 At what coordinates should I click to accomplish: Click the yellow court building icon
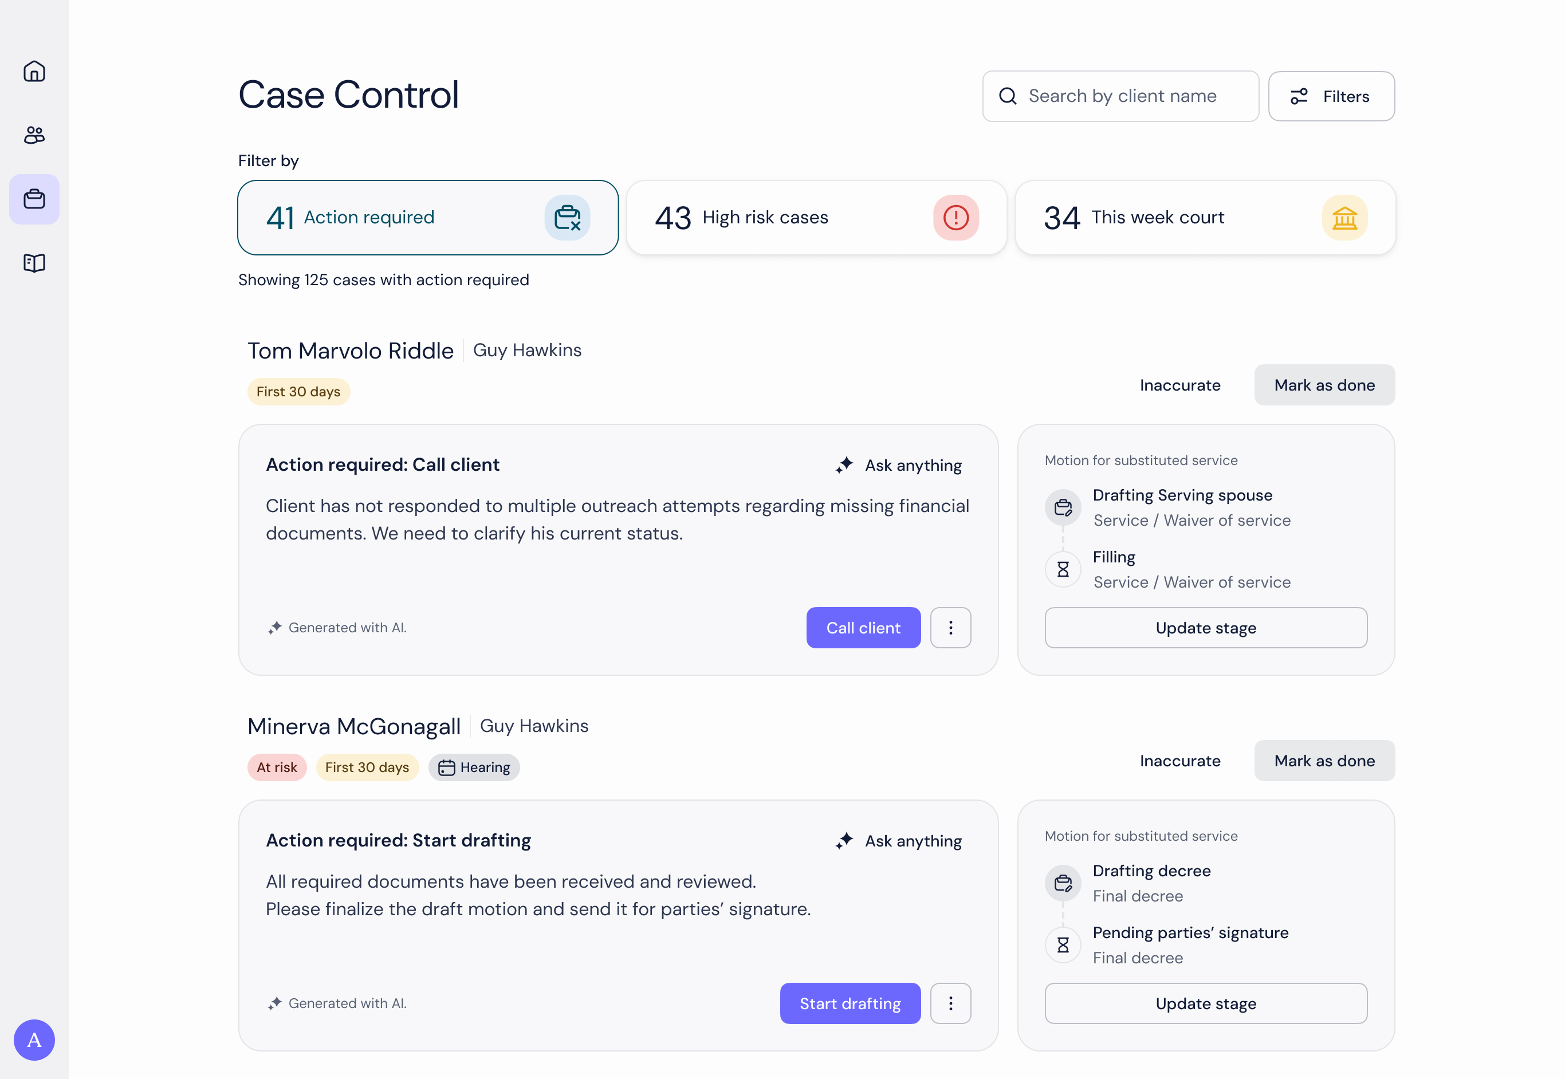[1344, 218]
